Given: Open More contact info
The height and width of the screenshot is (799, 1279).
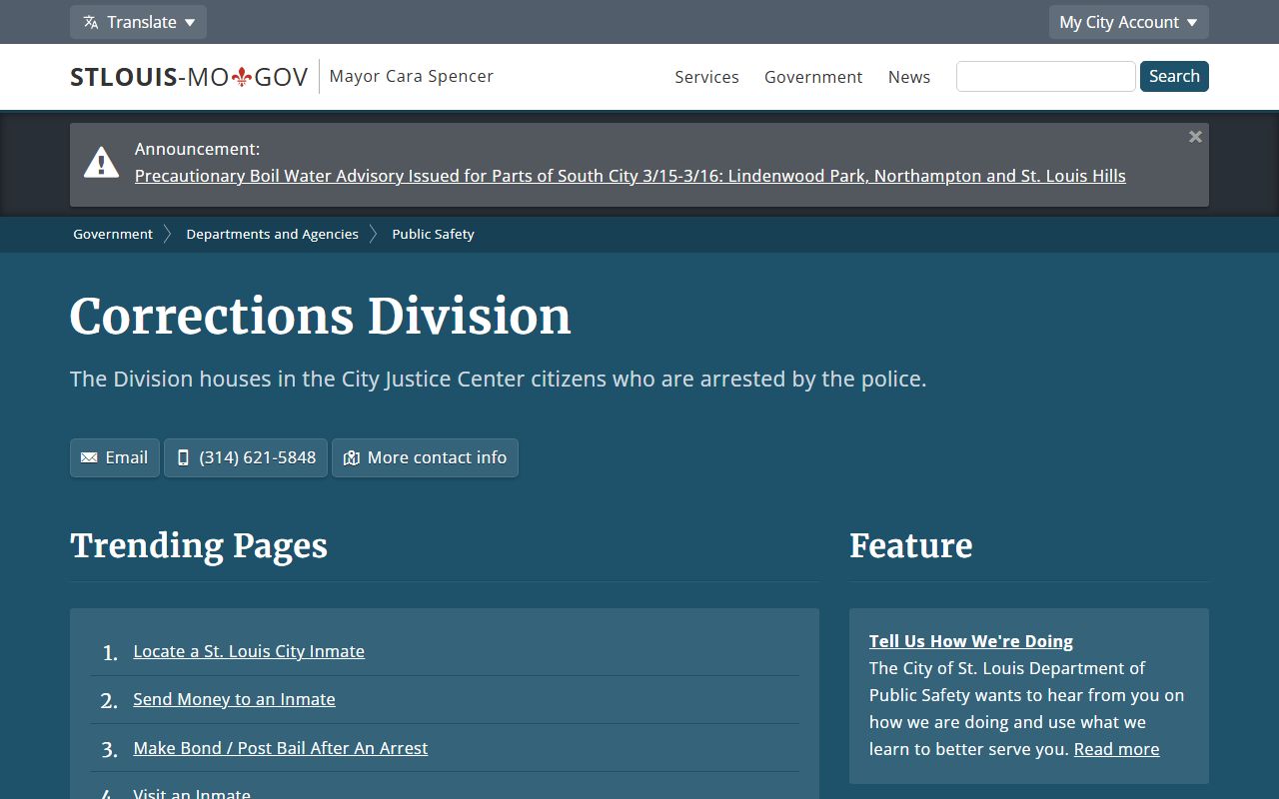Looking at the screenshot, I should (425, 457).
